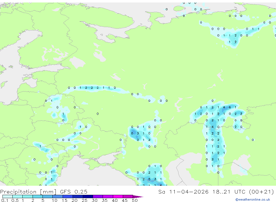Click the '30' legend scale label

pos(94,200)
